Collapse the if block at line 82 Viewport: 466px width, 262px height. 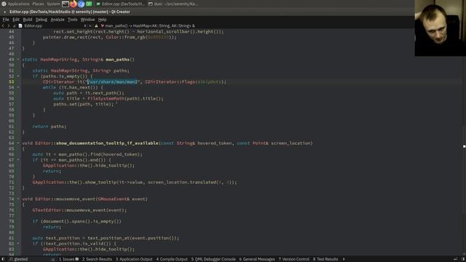[17, 244]
